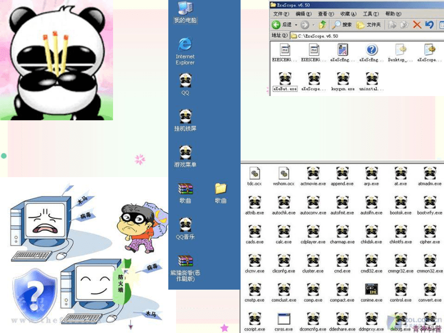This screenshot has height=333, width=444.
Task: Select the arp.exe file
Action: coord(371,177)
